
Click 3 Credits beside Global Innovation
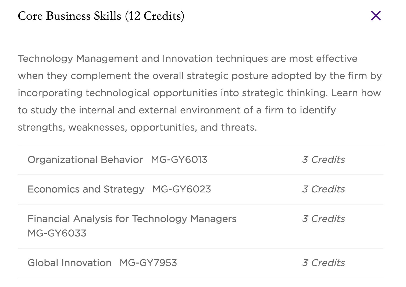point(323,263)
